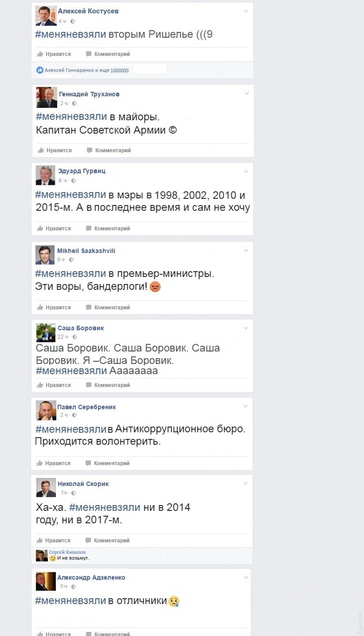
Task: Click the 4 ч timestamp on Костусев's post
Action: (62, 21)
